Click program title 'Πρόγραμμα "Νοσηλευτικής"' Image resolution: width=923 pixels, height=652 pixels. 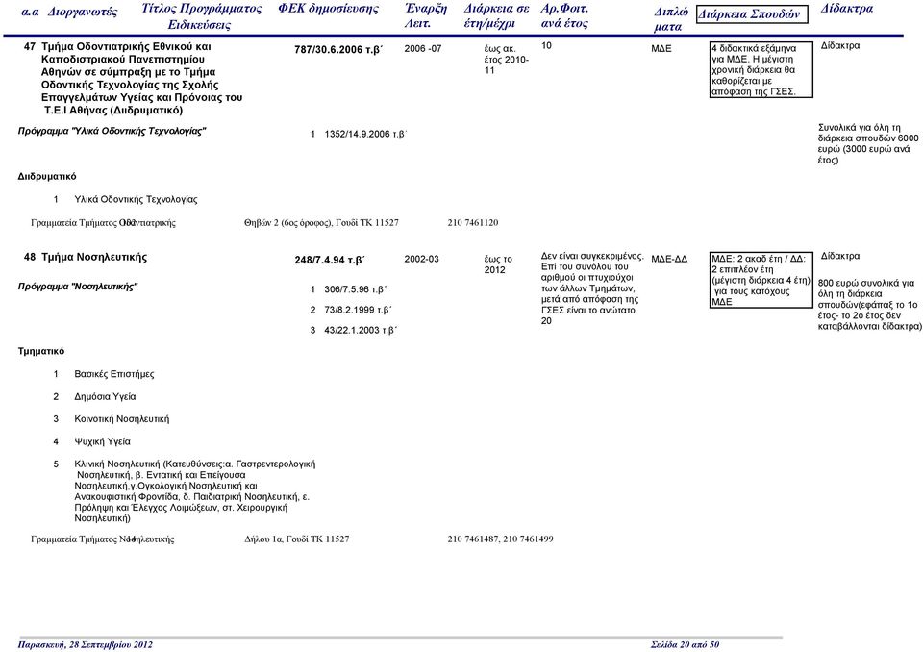[78, 287]
